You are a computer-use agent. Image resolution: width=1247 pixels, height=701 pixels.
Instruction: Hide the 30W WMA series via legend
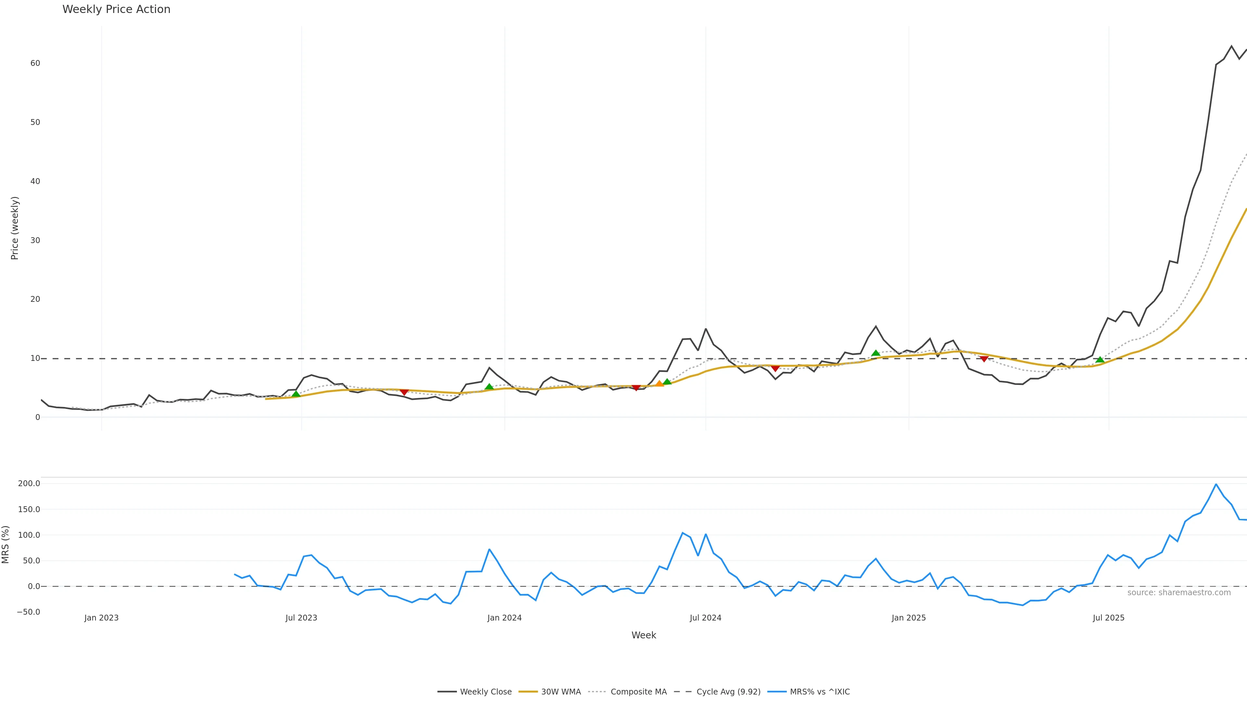tap(550, 692)
